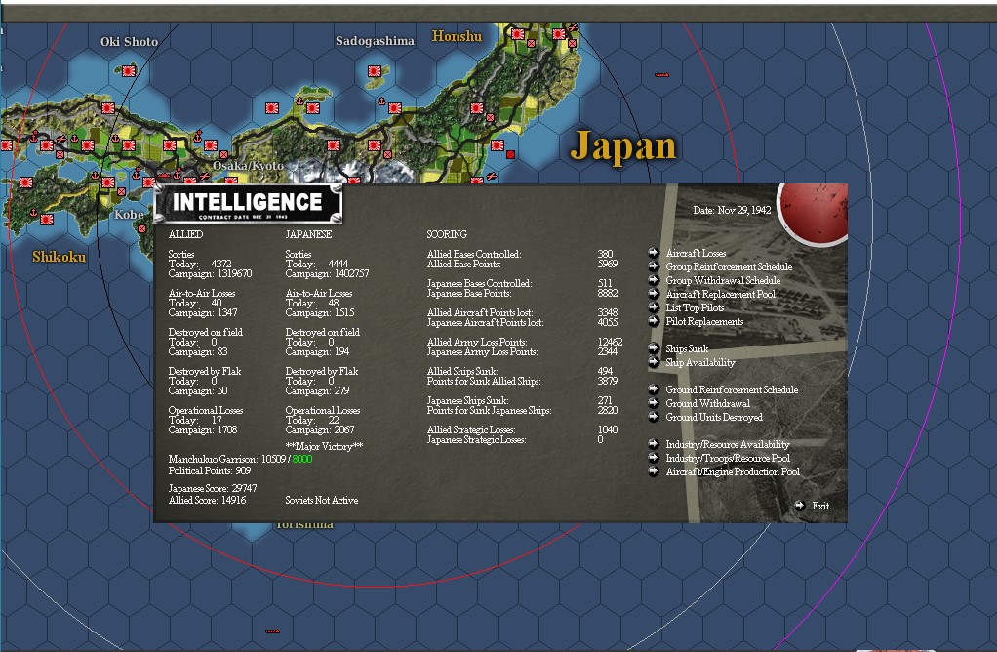Viewport: 997px width, 652px height.
Task: Click the Date Nov 29, 1942 text
Action: tap(732, 211)
